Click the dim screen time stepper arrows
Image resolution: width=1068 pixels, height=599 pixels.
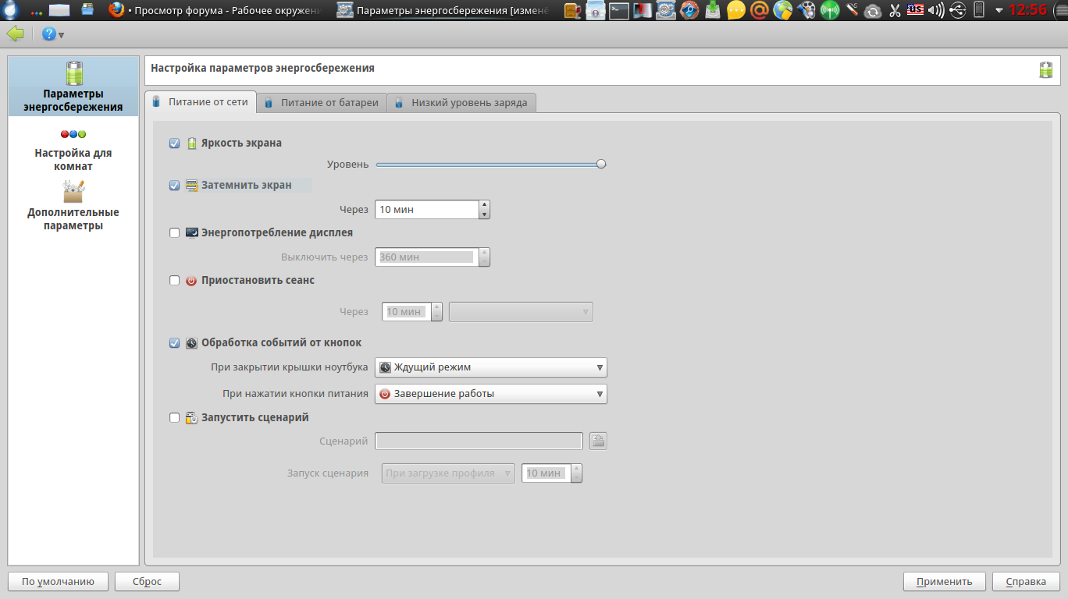pyautogui.click(x=484, y=210)
